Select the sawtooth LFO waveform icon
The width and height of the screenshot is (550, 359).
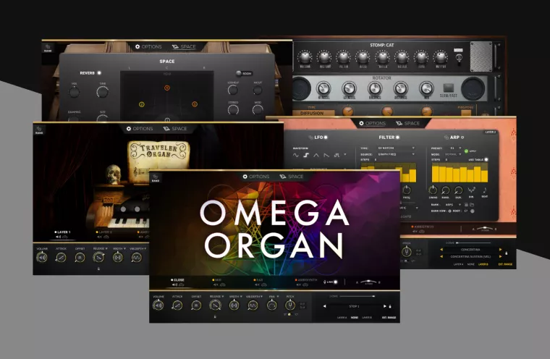pyautogui.click(x=326, y=155)
